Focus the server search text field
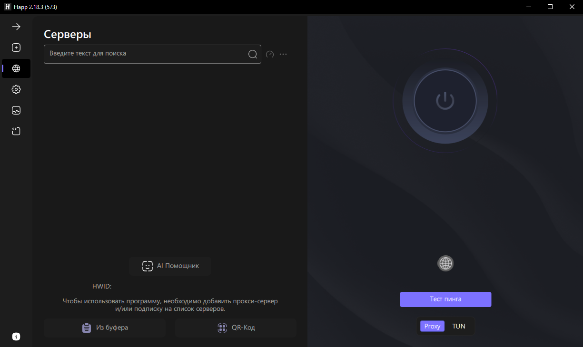The width and height of the screenshot is (583, 347). tap(152, 54)
